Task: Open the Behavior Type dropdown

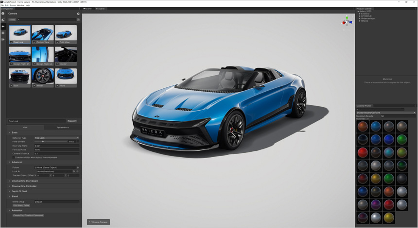Action: pos(56,138)
